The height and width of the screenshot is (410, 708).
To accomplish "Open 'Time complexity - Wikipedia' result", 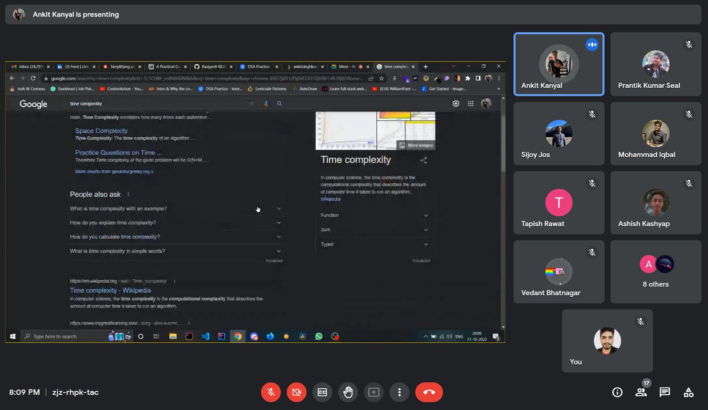I will (110, 290).
